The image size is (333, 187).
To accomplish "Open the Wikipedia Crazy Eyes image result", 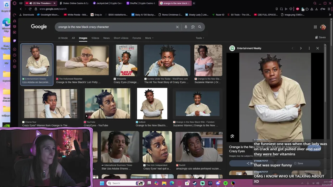I will (x=126, y=64).
